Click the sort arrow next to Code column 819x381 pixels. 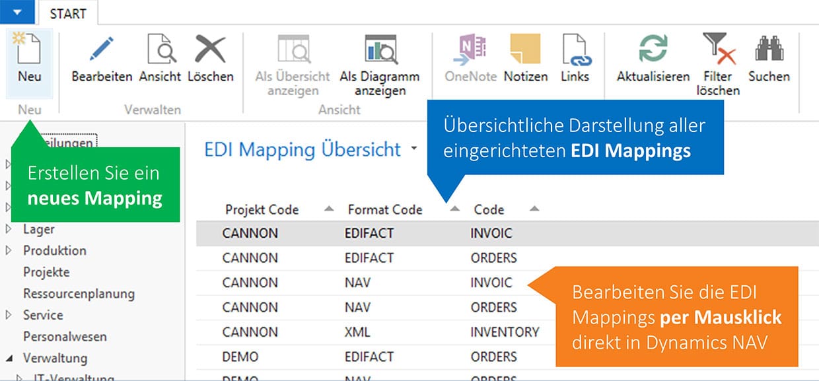[534, 209]
